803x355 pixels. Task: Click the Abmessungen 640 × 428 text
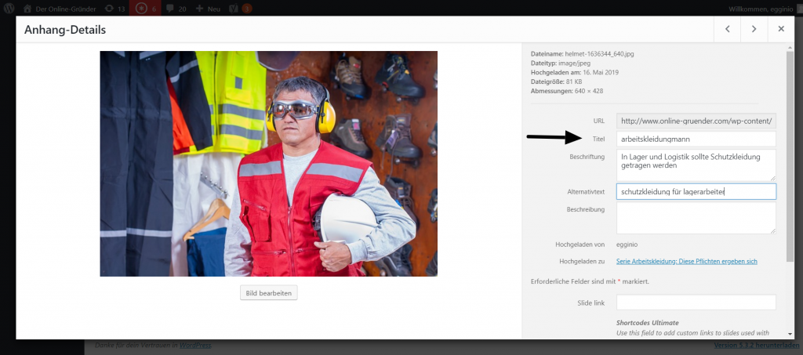(567, 91)
